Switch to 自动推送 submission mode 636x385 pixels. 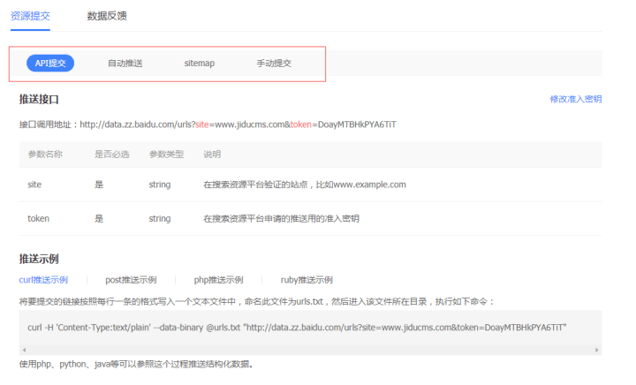(x=125, y=64)
